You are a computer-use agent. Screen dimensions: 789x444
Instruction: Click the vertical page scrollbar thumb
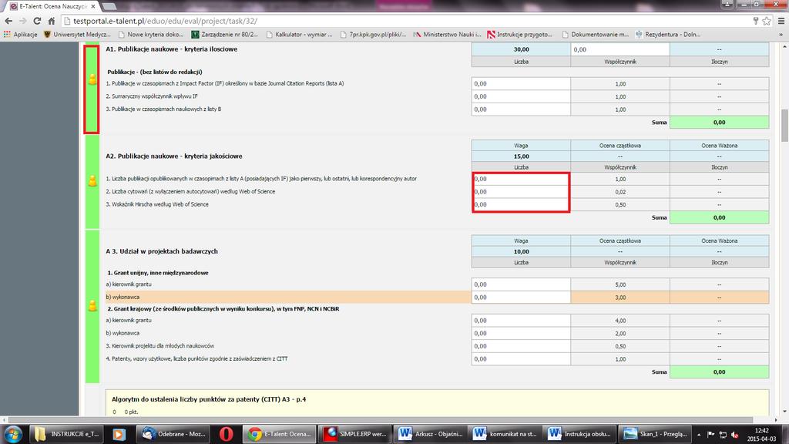(x=784, y=126)
